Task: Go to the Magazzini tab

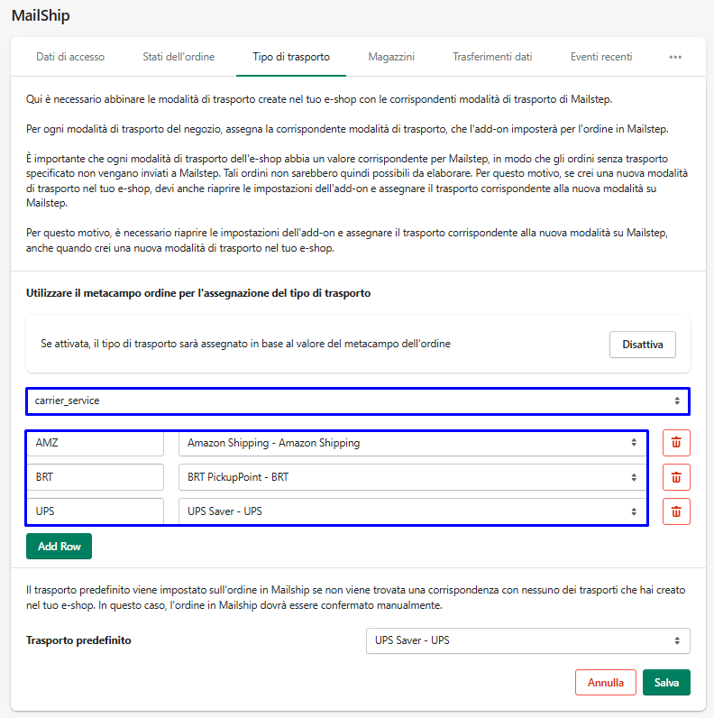Action: point(391,57)
